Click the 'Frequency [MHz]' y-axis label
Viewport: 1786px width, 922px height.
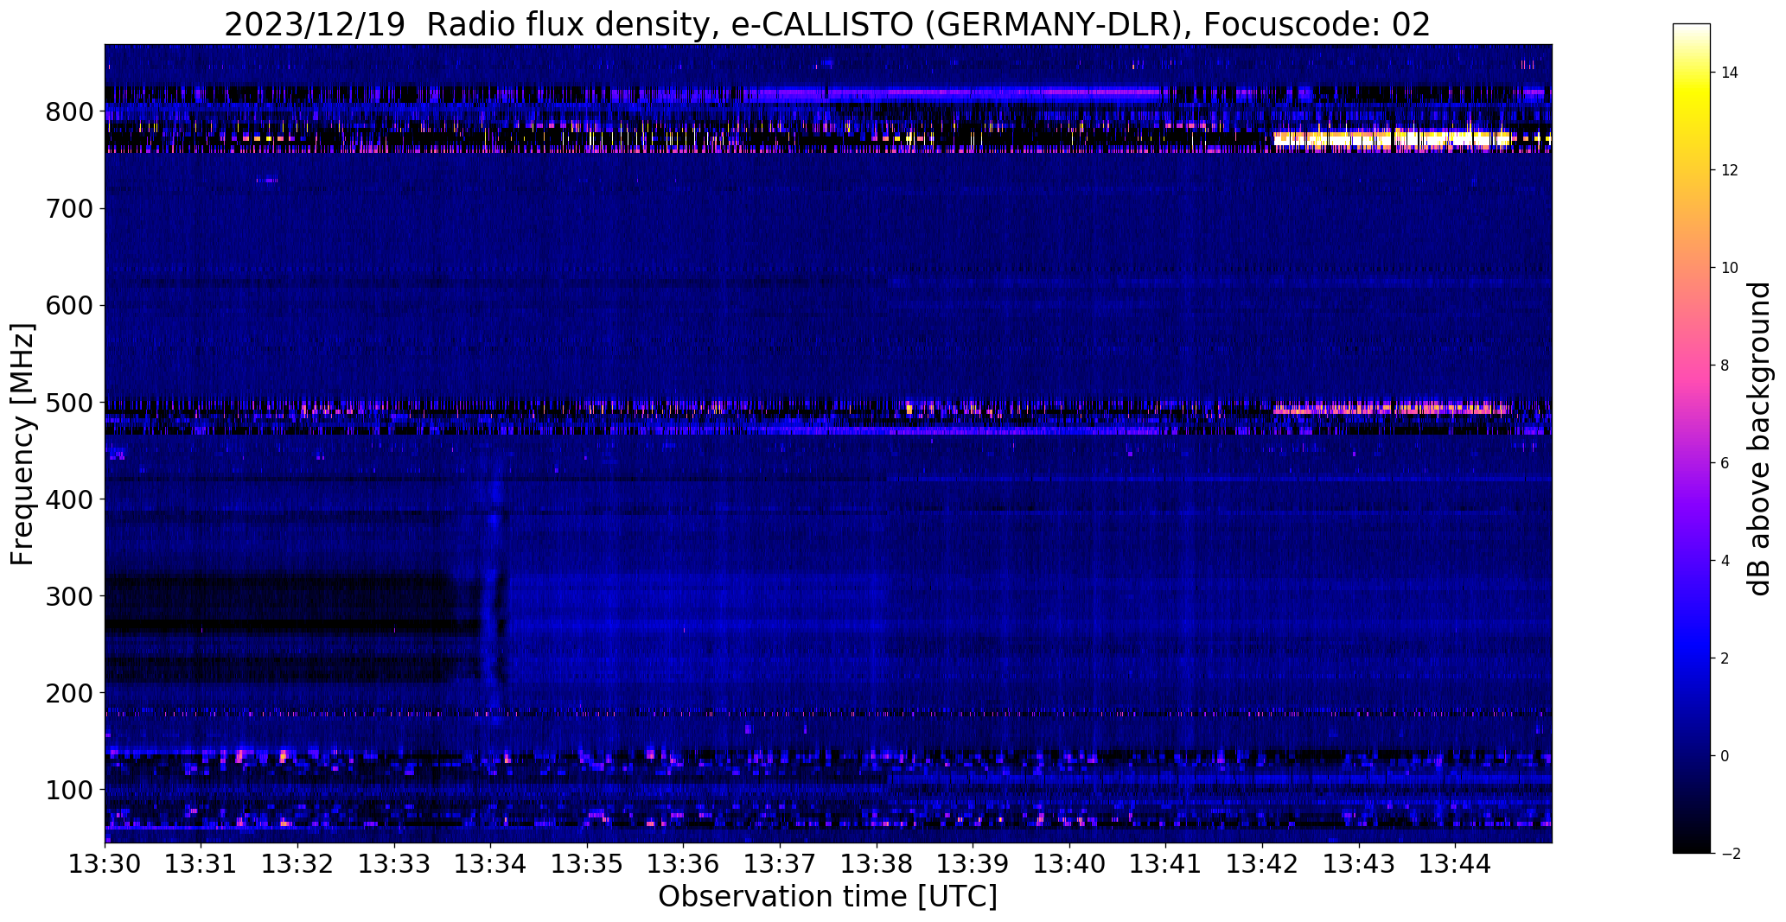coord(22,444)
